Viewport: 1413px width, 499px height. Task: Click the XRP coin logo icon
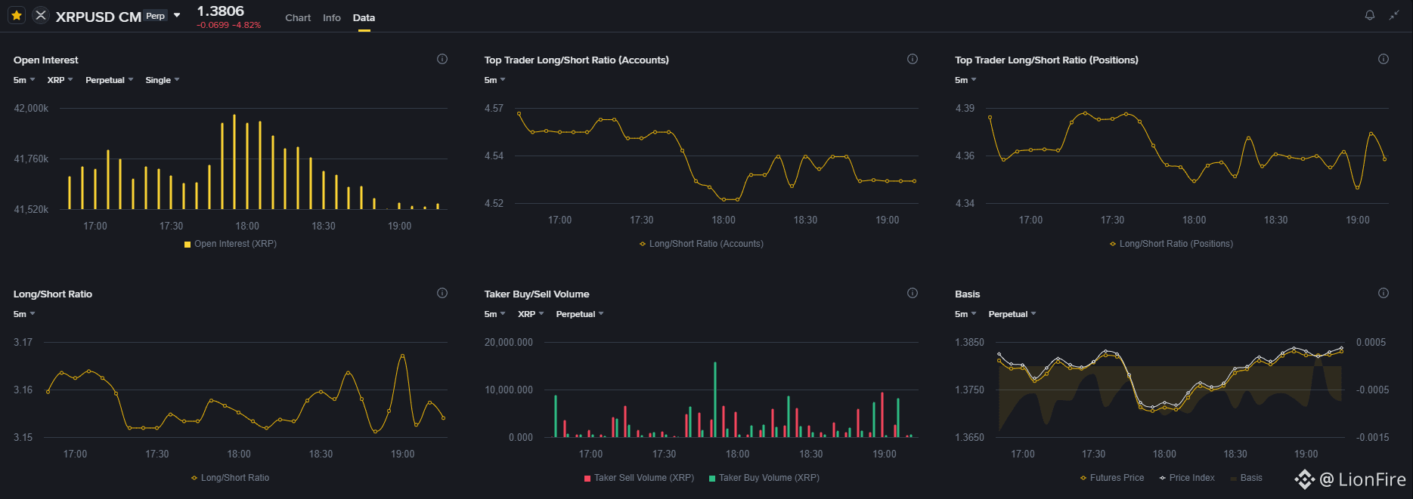pos(41,15)
